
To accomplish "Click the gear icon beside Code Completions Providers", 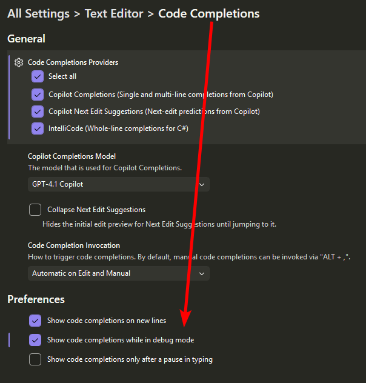I will click(19, 62).
